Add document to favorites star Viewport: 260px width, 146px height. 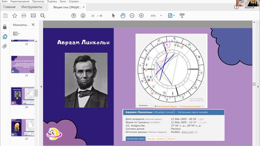15,15
